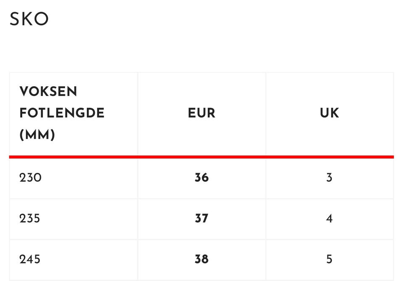403x281 pixels.
Task: Click the word FOTLENGDE in the header
Action: coord(62,113)
